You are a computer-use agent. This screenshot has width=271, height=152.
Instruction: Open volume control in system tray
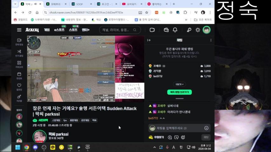pos(193,147)
